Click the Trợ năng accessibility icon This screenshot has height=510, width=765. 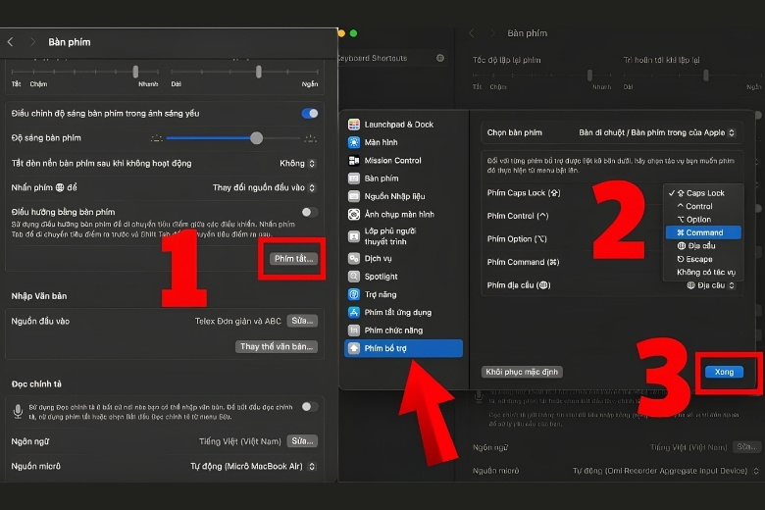(x=354, y=295)
